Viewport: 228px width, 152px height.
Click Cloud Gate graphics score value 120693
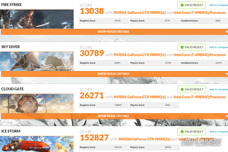118,105
